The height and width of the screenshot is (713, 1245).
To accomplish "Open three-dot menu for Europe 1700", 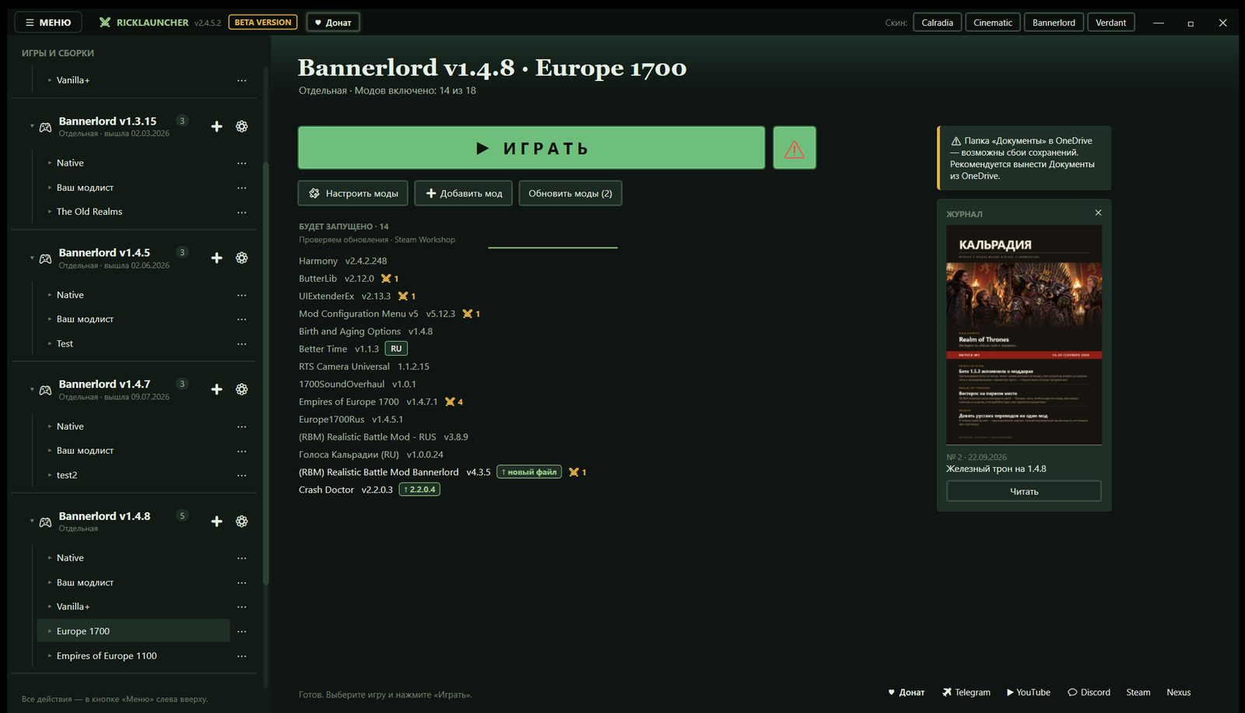I will 242,631.
